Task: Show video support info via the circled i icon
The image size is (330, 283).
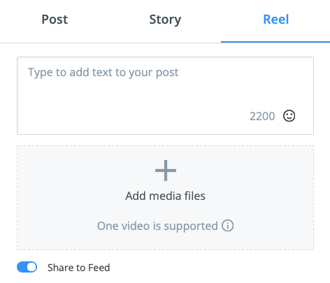Action: (x=227, y=226)
